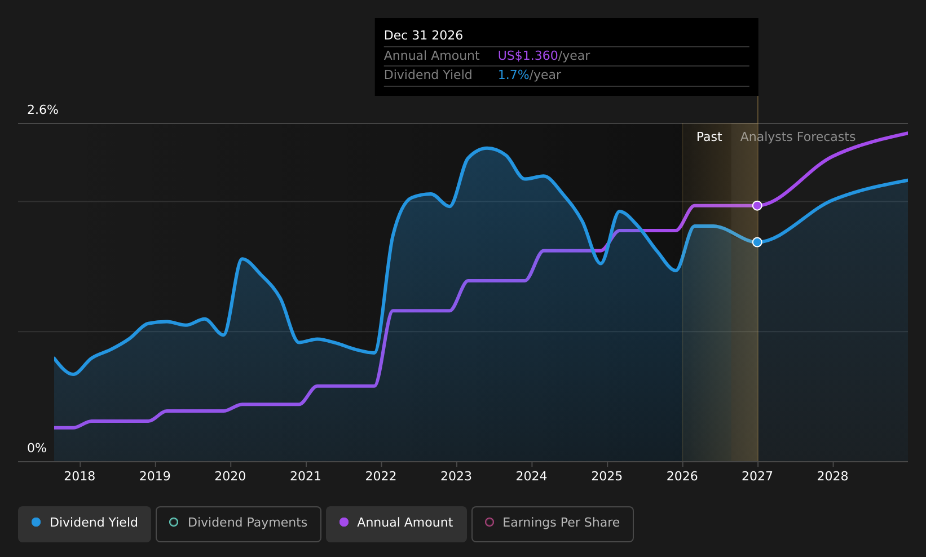Click the Analysts Forecasts label
The width and height of the screenshot is (926, 557).
[x=798, y=137]
